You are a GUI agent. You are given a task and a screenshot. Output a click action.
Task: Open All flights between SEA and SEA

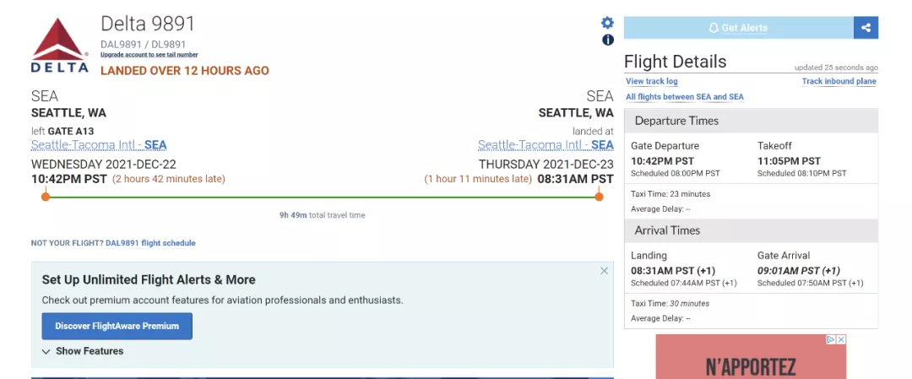click(x=685, y=97)
